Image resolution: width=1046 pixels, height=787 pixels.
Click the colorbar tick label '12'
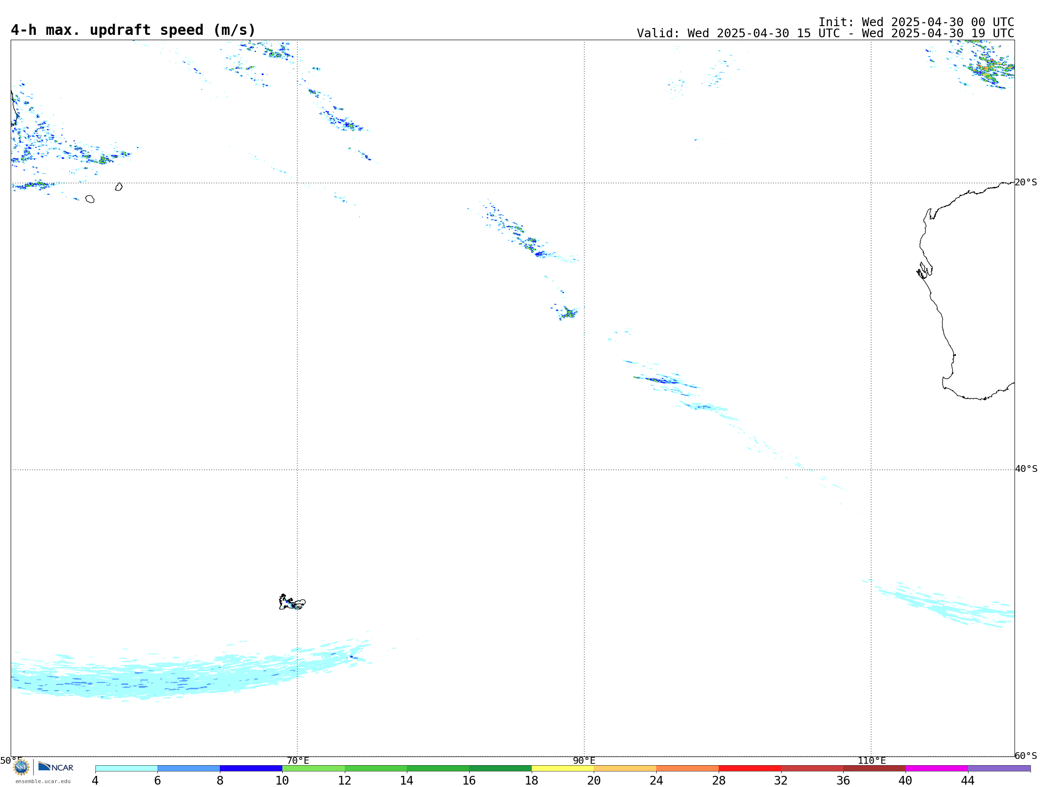click(344, 780)
